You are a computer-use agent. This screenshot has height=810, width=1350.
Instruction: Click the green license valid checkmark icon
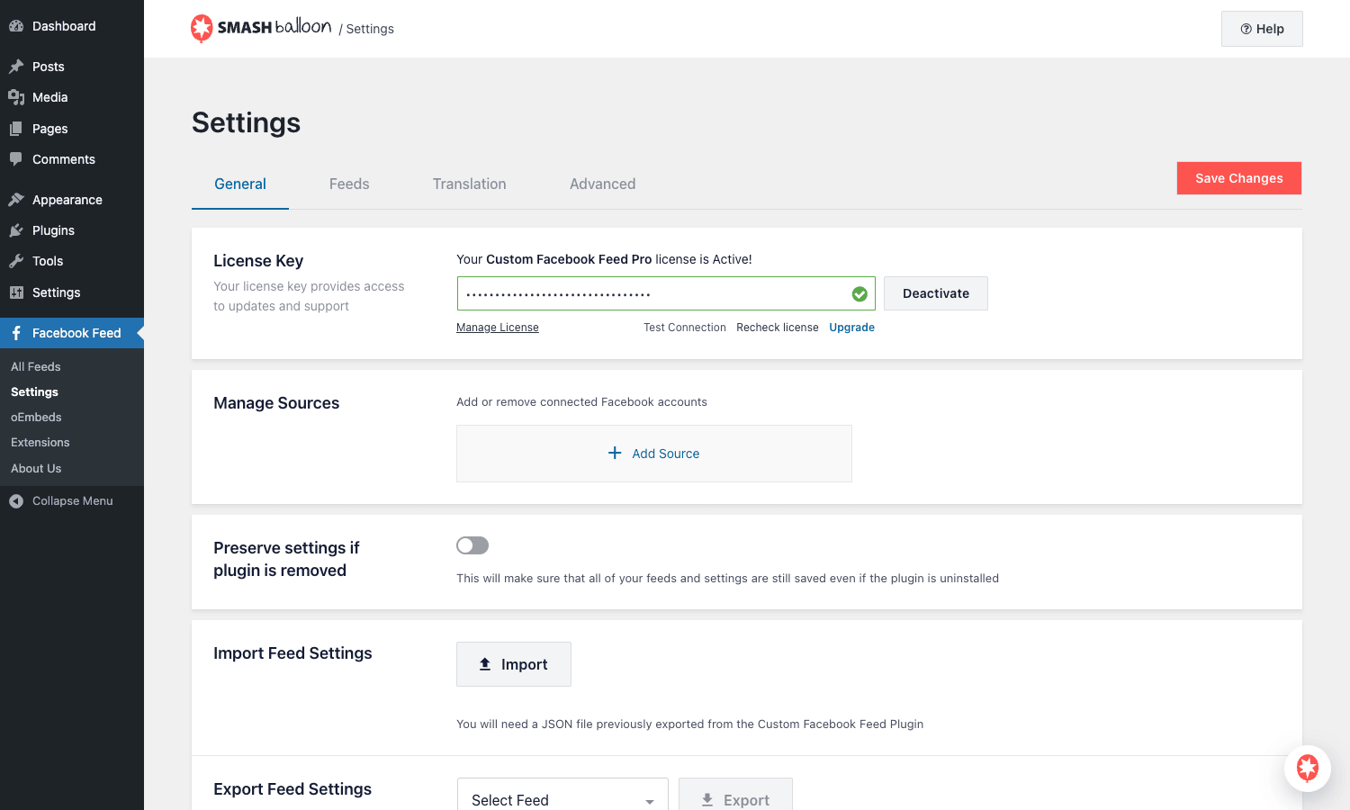(859, 293)
